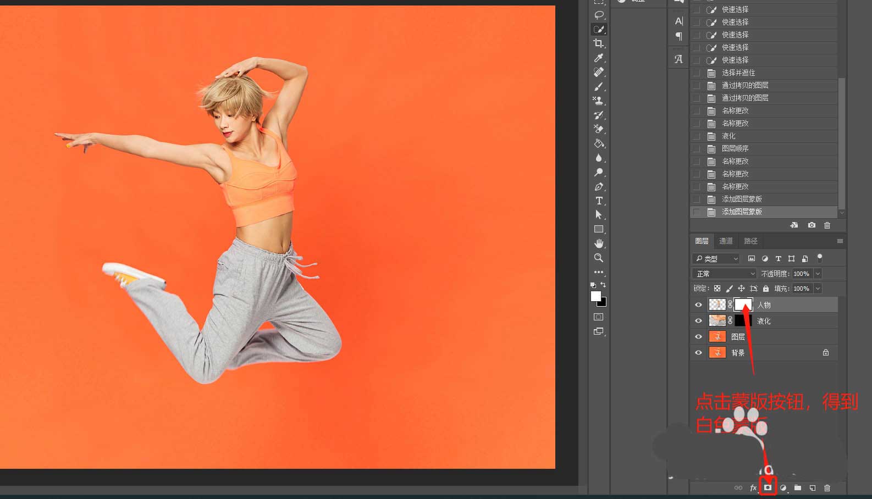Select the Path Selection arrow tool
This screenshot has height=499, width=872.
(x=599, y=215)
